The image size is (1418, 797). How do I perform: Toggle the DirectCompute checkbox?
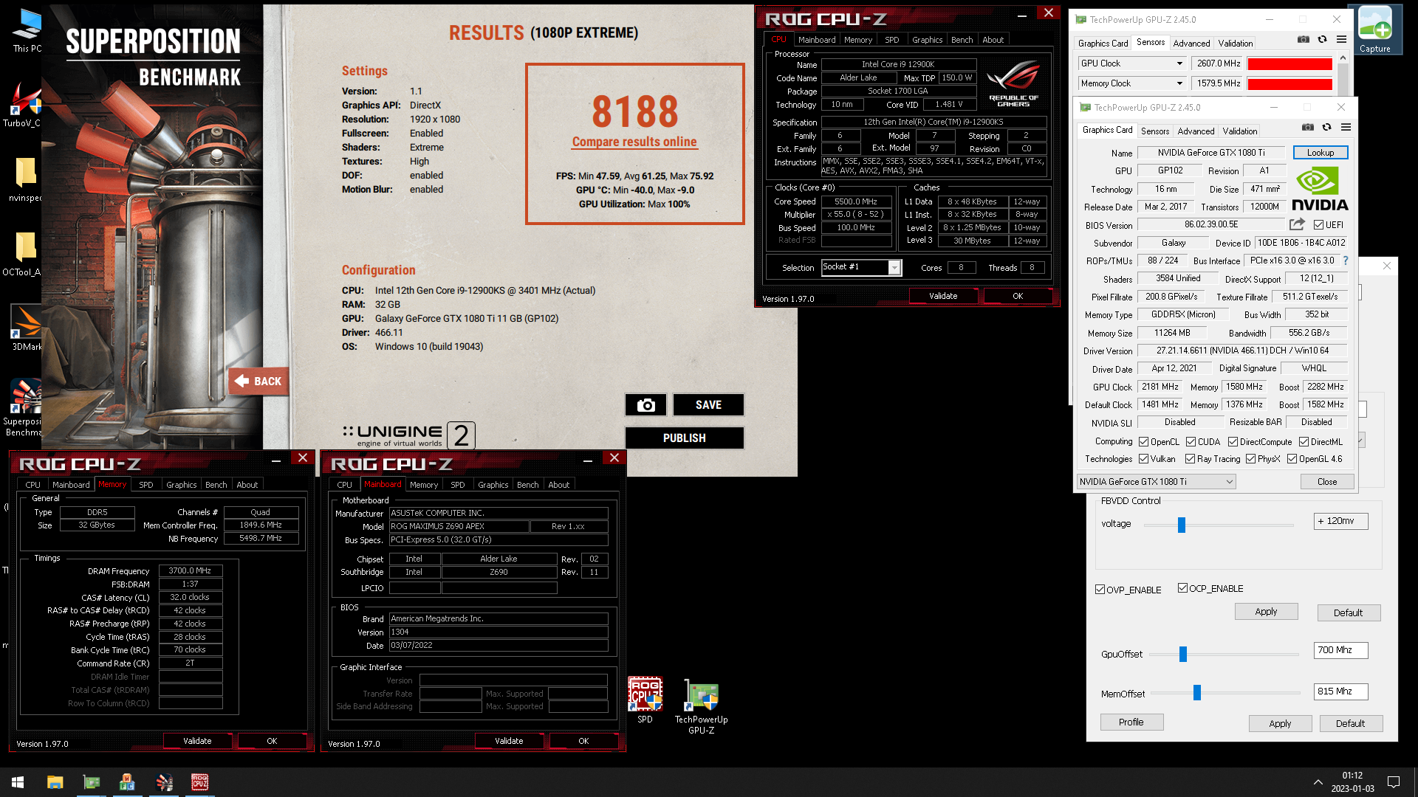click(x=1233, y=442)
